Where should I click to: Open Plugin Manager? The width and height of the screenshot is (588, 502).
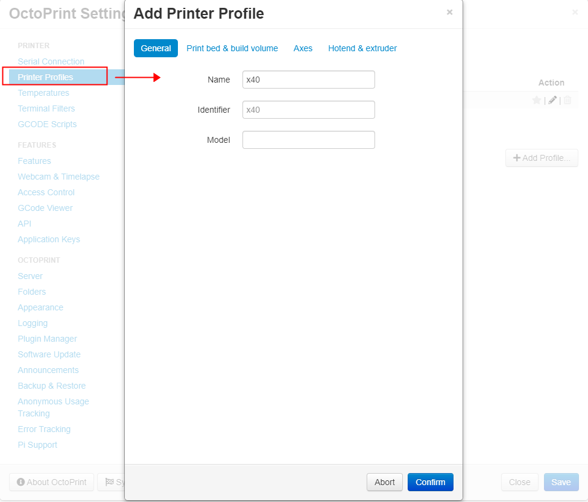pyautogui.click(x=48, y=339)
